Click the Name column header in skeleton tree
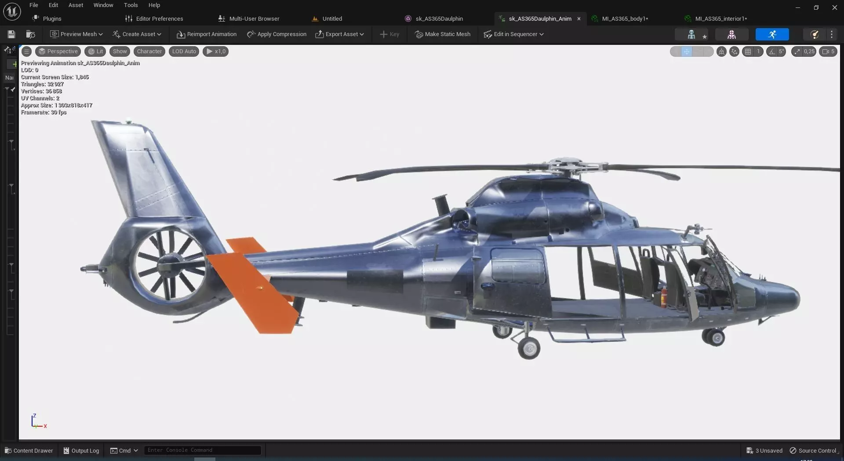Image resolution: width=844 pixels, height=461 pixels. (x=10, y=78)
